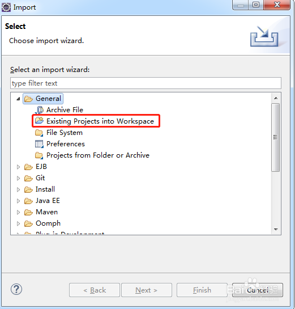
Task: Click the scrollbar down arrow
Action: pyautogui.click(x=276, y=230)
